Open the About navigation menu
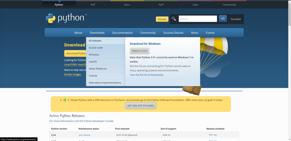 [78, 33]
